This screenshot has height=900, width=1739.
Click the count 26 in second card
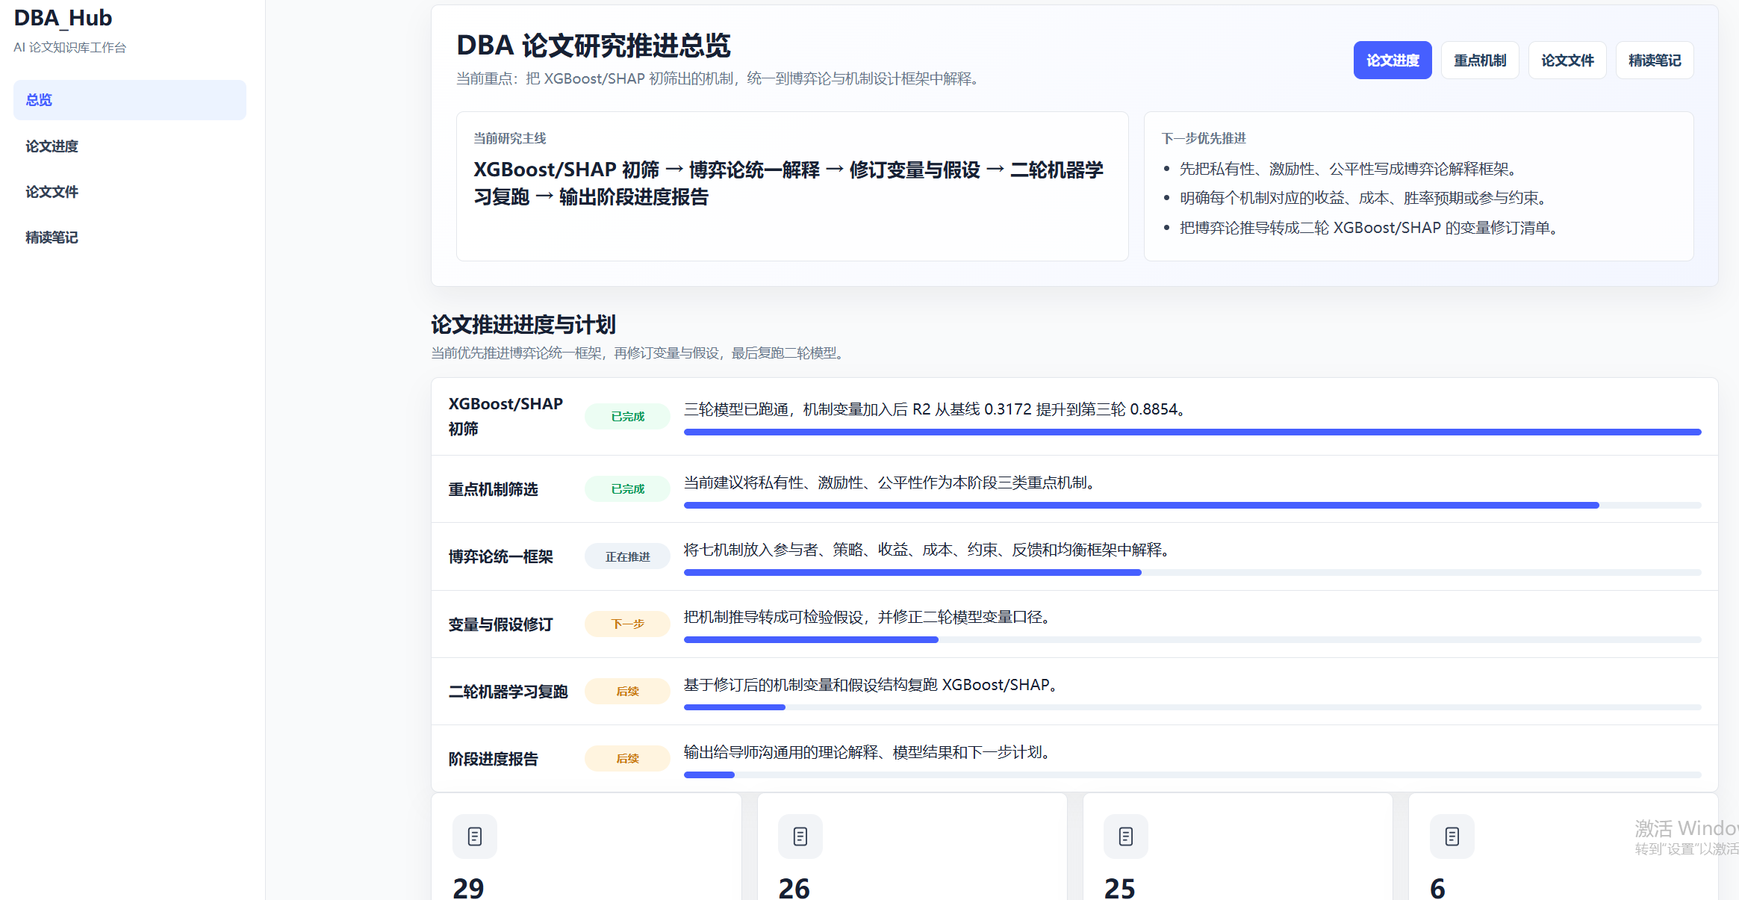(794, 887)
